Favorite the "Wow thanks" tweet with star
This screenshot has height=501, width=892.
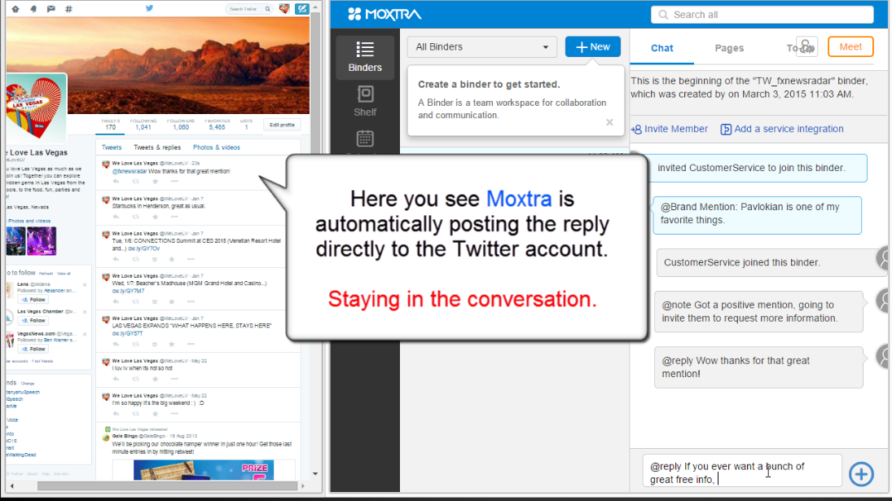[155, 182]
